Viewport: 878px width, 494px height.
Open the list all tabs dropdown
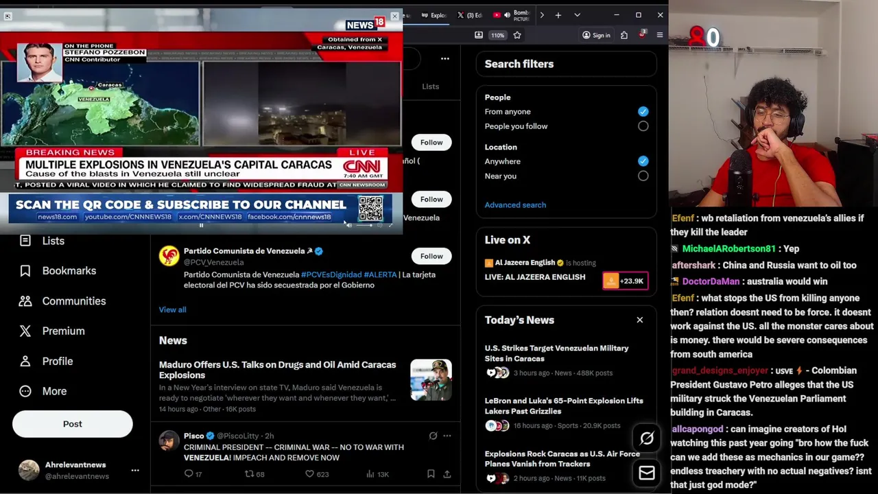coord(577,15)
